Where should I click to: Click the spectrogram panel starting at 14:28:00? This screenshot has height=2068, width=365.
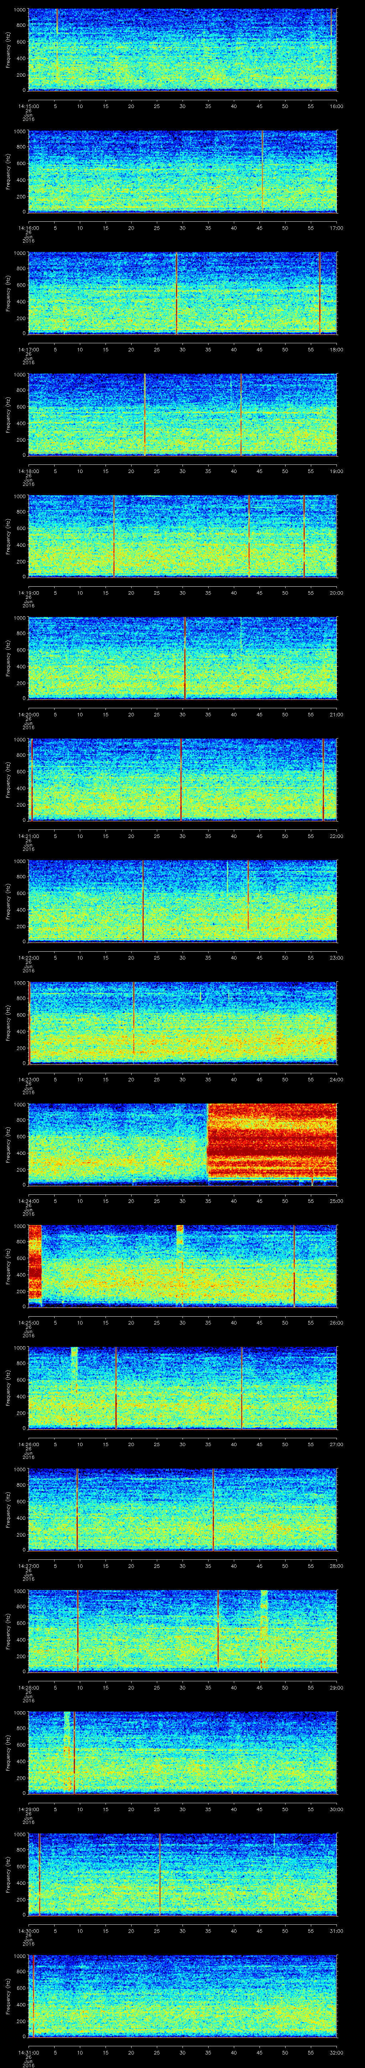183,1631
